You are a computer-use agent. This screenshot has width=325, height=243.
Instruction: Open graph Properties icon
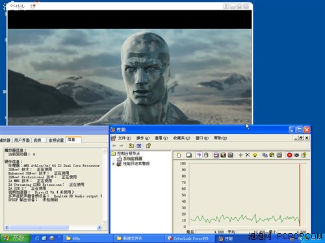coord(279,155)
